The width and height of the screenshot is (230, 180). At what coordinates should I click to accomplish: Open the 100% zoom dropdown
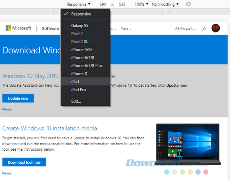pyautogui.click(x=142, y=4)
